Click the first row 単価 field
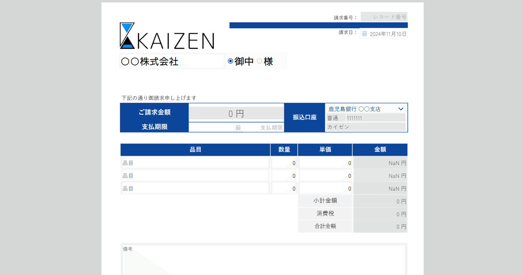The height and width of the screenshot is (275, 523). click(x=325, y=163)
